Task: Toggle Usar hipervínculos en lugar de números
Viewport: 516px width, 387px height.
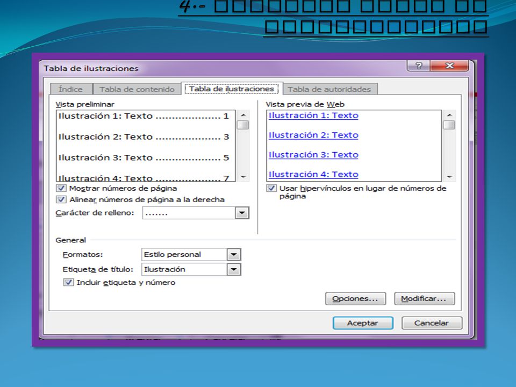Action: pyautogui.click(x=271, y=188)
